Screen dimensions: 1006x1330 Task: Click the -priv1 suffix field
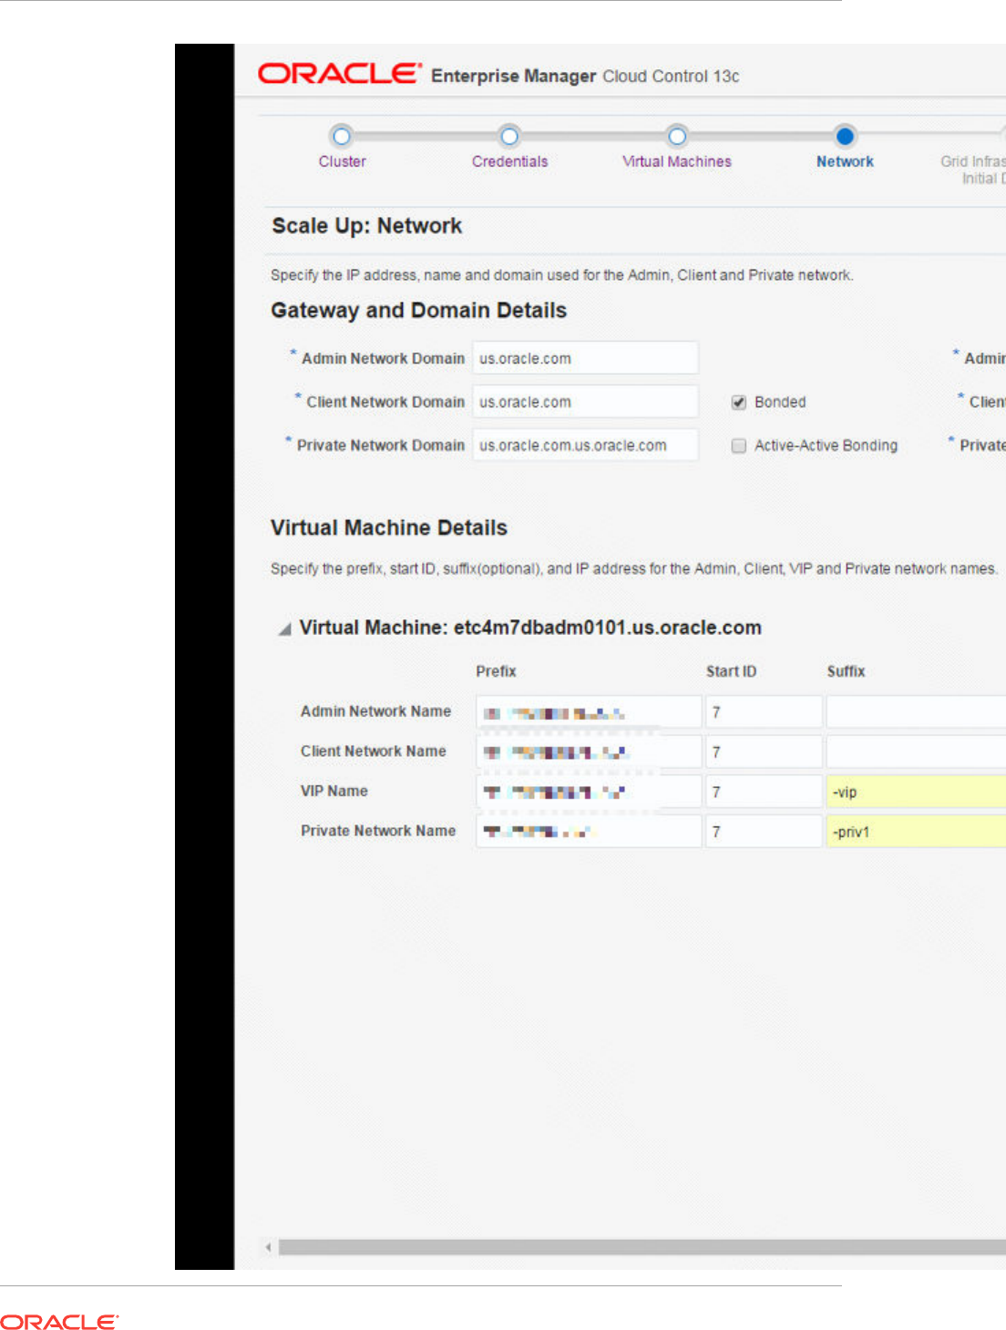coord(916,832)
